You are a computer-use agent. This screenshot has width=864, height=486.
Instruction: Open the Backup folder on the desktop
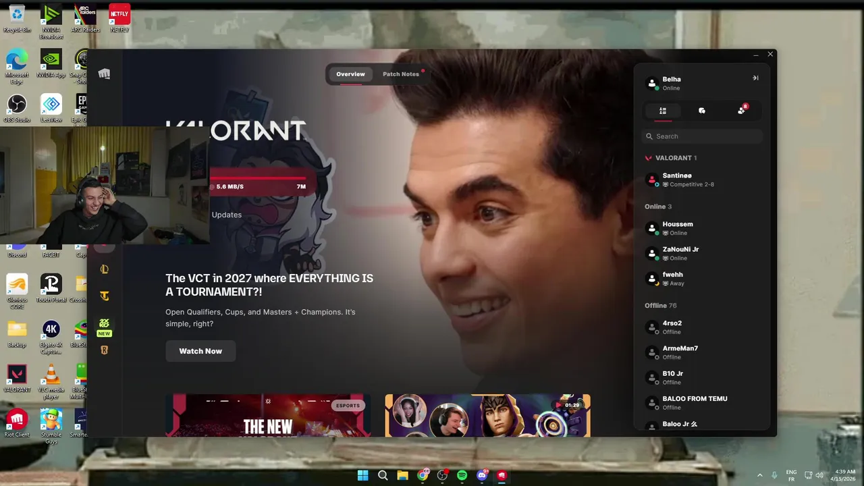point(17,333)
